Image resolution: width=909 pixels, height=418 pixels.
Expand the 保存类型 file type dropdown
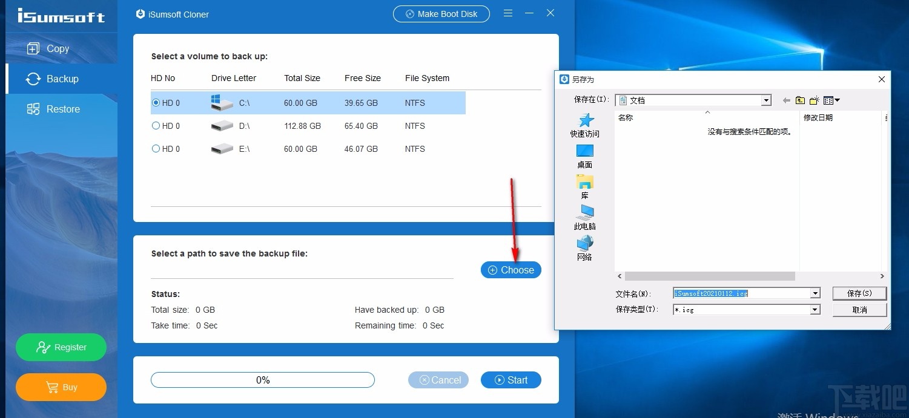pyautogui.click(x=815, y=309)
